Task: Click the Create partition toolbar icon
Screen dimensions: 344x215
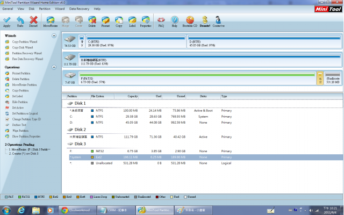Action: [x=79, y=21]
